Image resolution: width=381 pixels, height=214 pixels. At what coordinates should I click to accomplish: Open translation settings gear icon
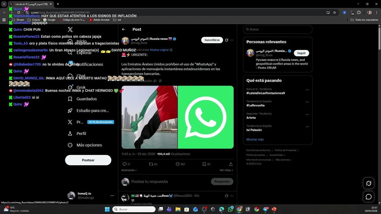[x=171, y=50]
